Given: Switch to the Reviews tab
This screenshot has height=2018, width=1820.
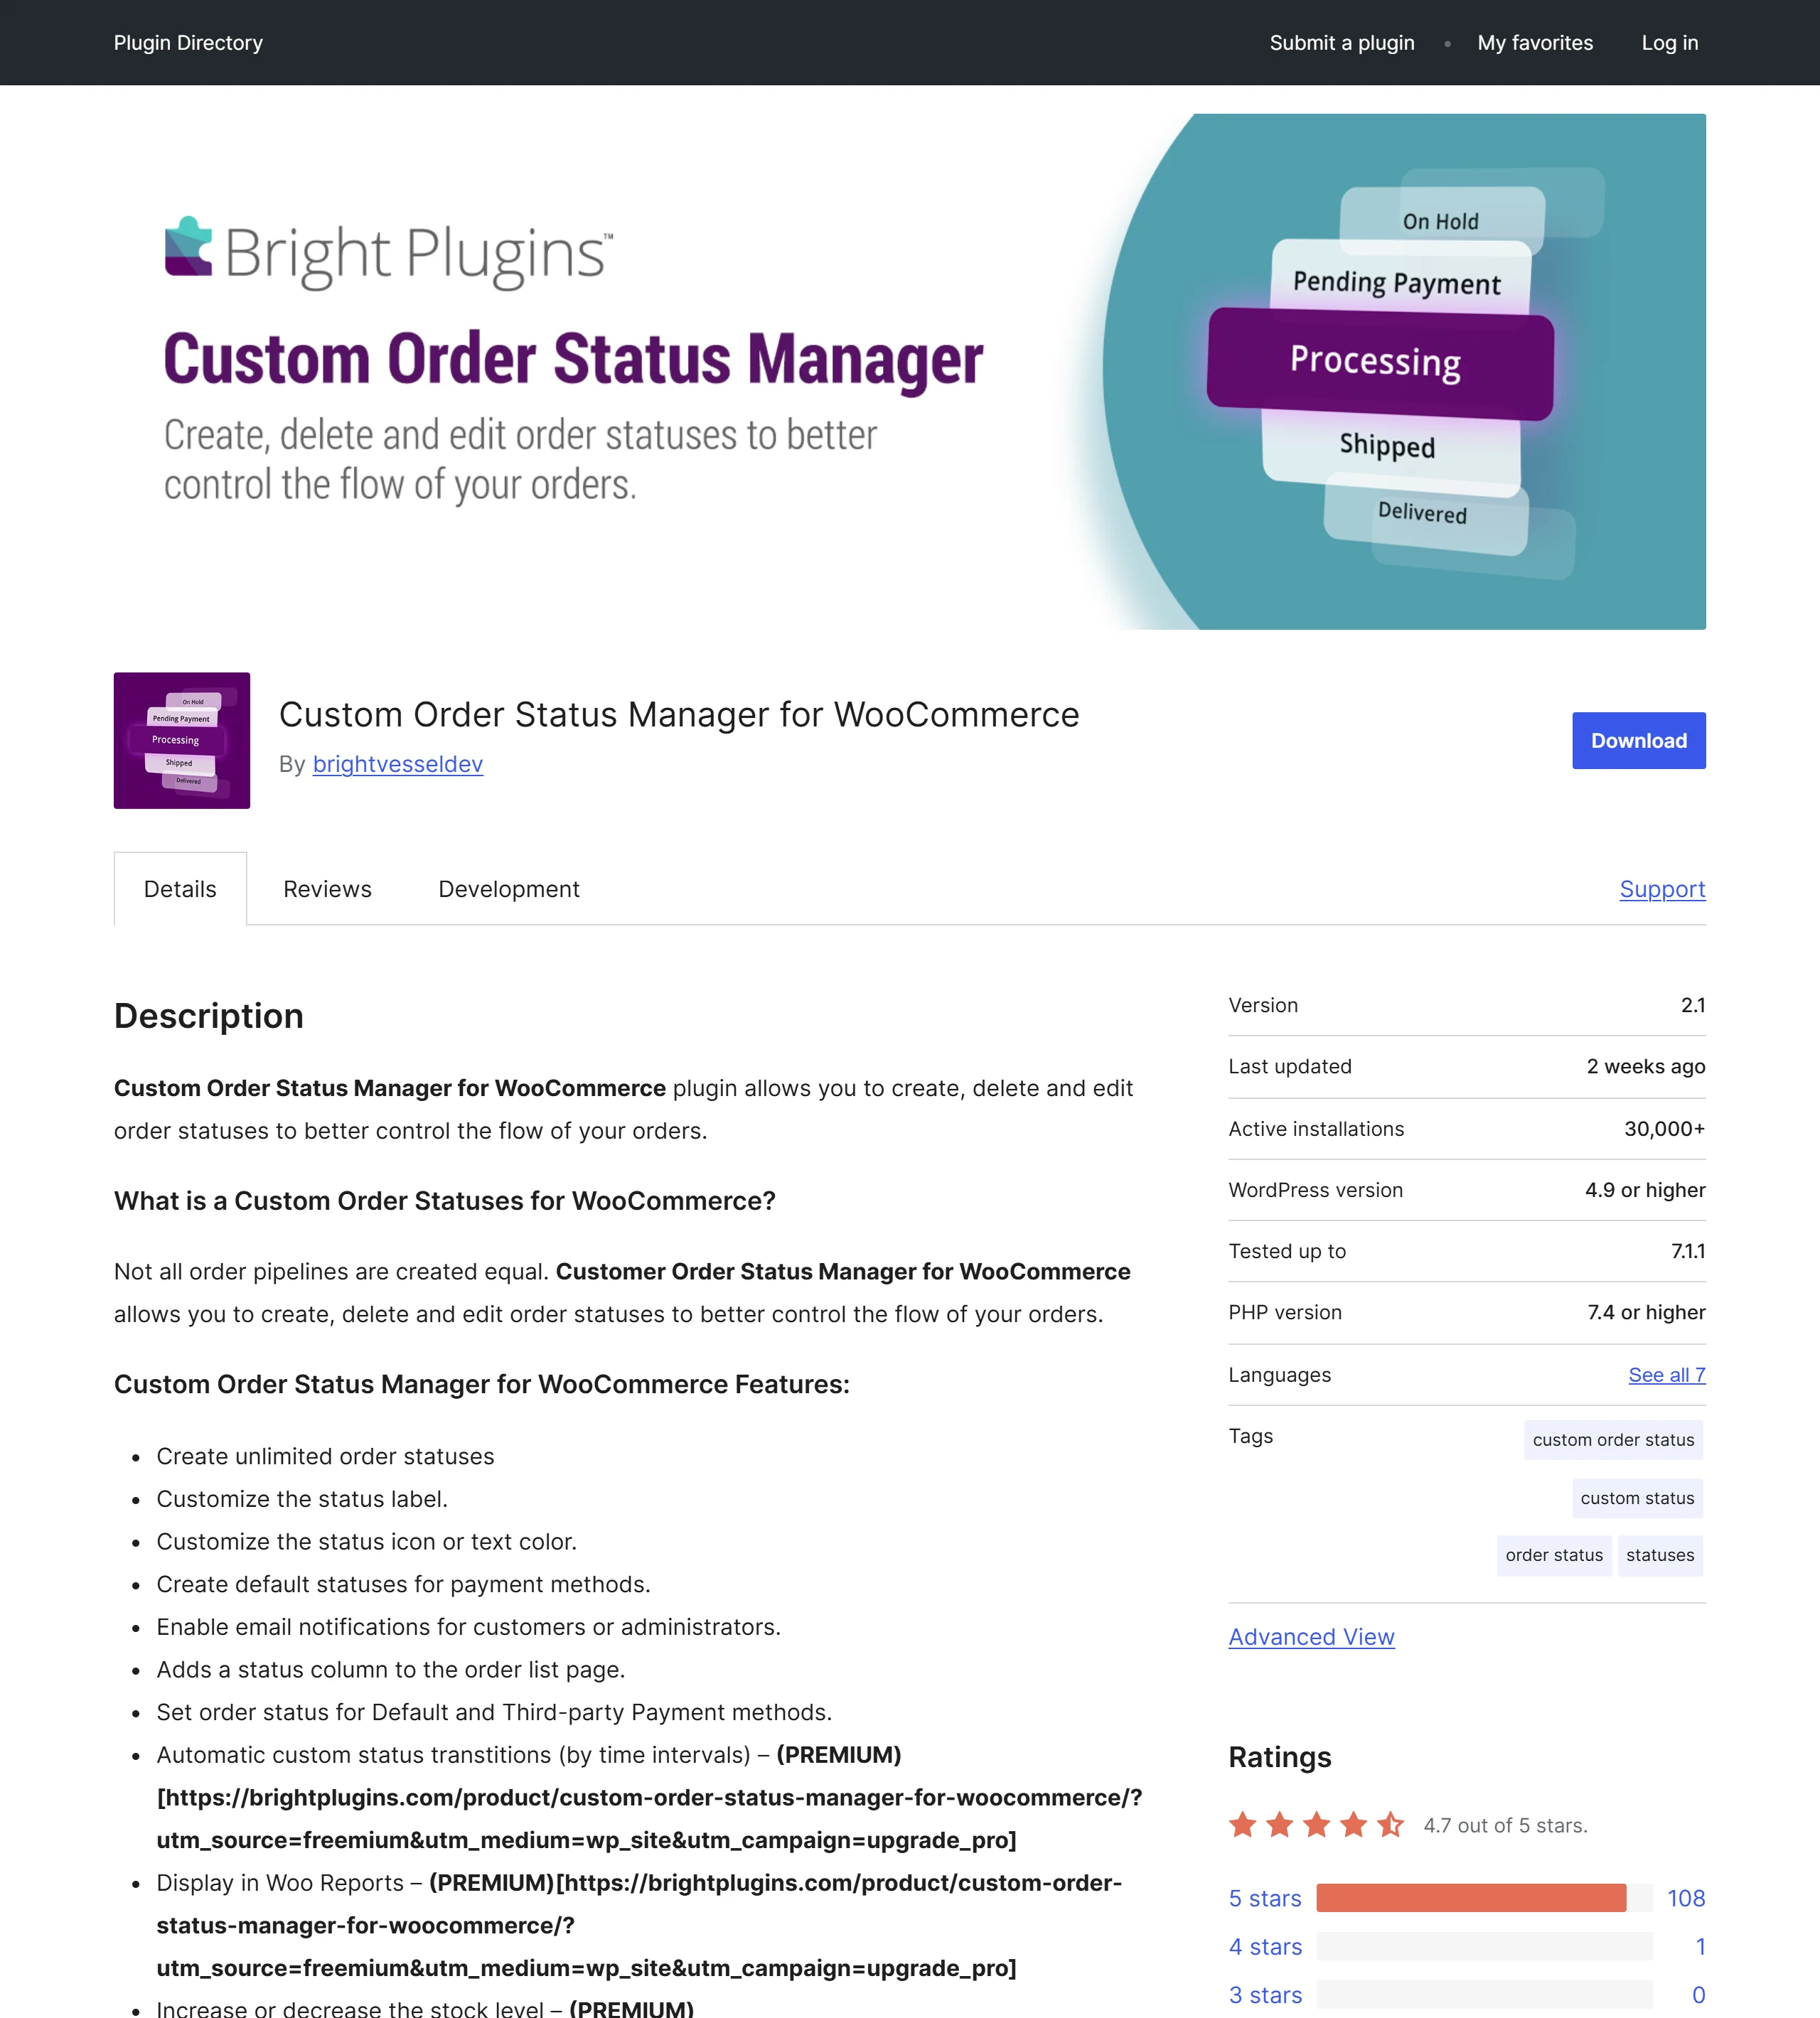Looking at the screenshot, I should pos(327,889).
